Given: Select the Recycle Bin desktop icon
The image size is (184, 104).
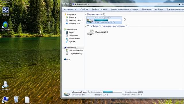Looking at the screenshot, I should (16, 99).
